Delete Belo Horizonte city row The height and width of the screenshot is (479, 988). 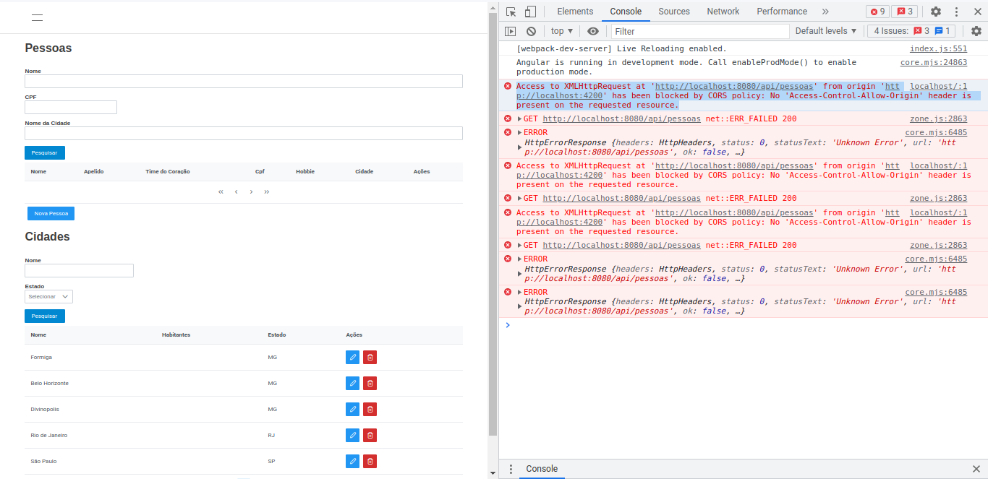point(370,383)
